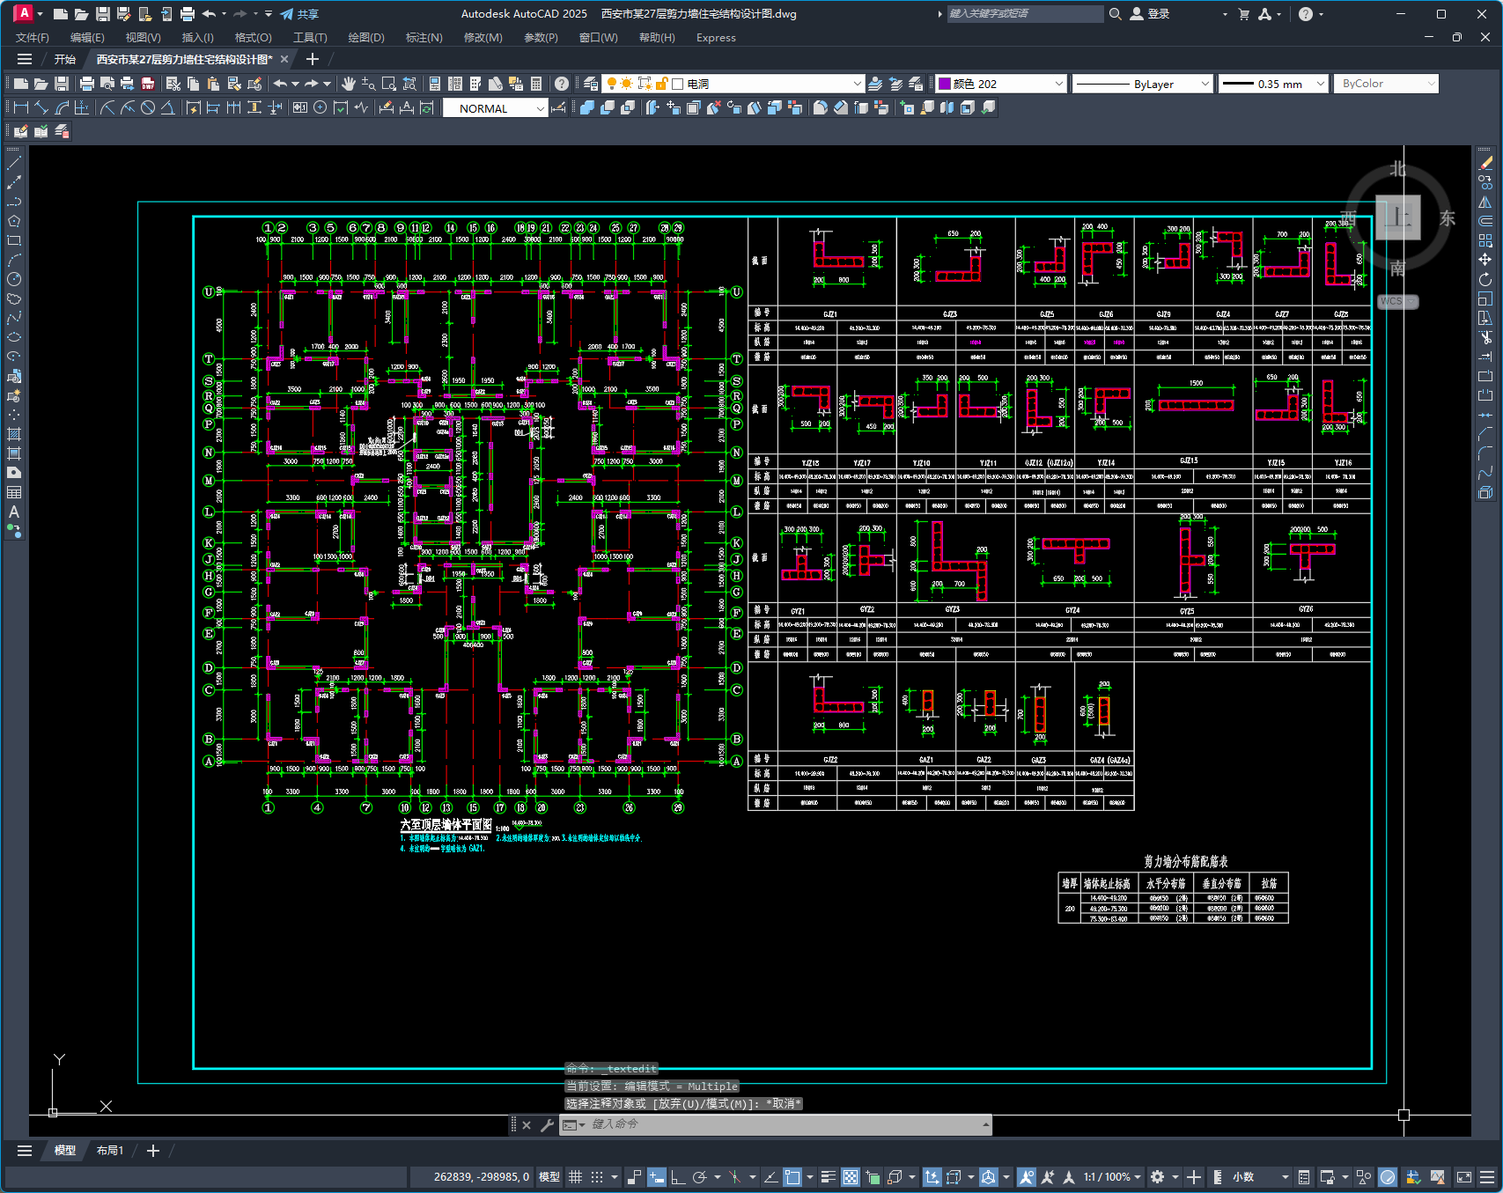Open the 标注(N) menu
The image size is (1503, 1193).
coord(424,38)
